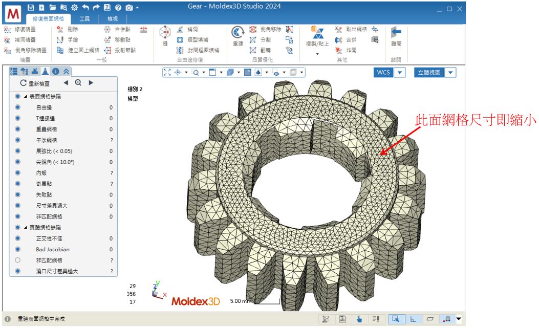Click the Redo arrow in quick access toolbar
Screen dimensions: 539x328
pos(96,8)
